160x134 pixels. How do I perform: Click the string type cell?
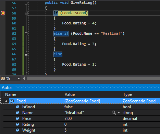tap(128, 113)
